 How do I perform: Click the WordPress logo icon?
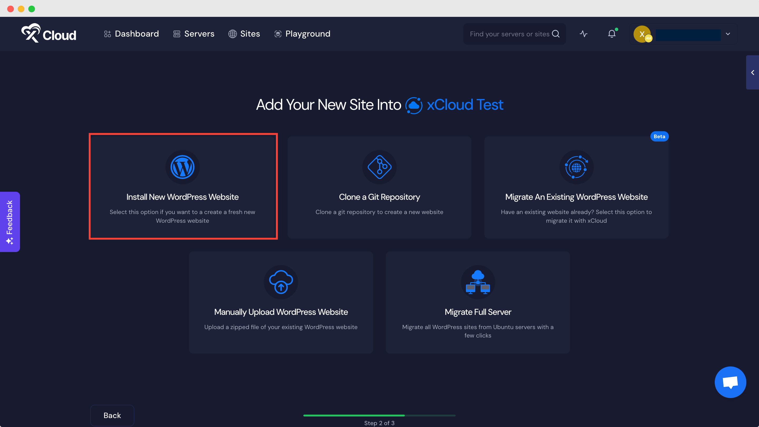click(x=182, y=167)
